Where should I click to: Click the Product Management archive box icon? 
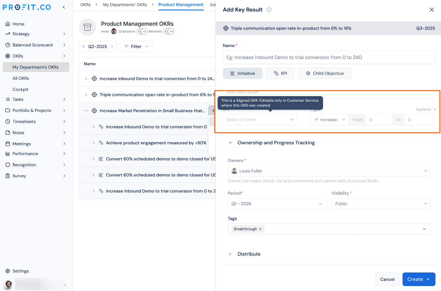coord(87,27)
